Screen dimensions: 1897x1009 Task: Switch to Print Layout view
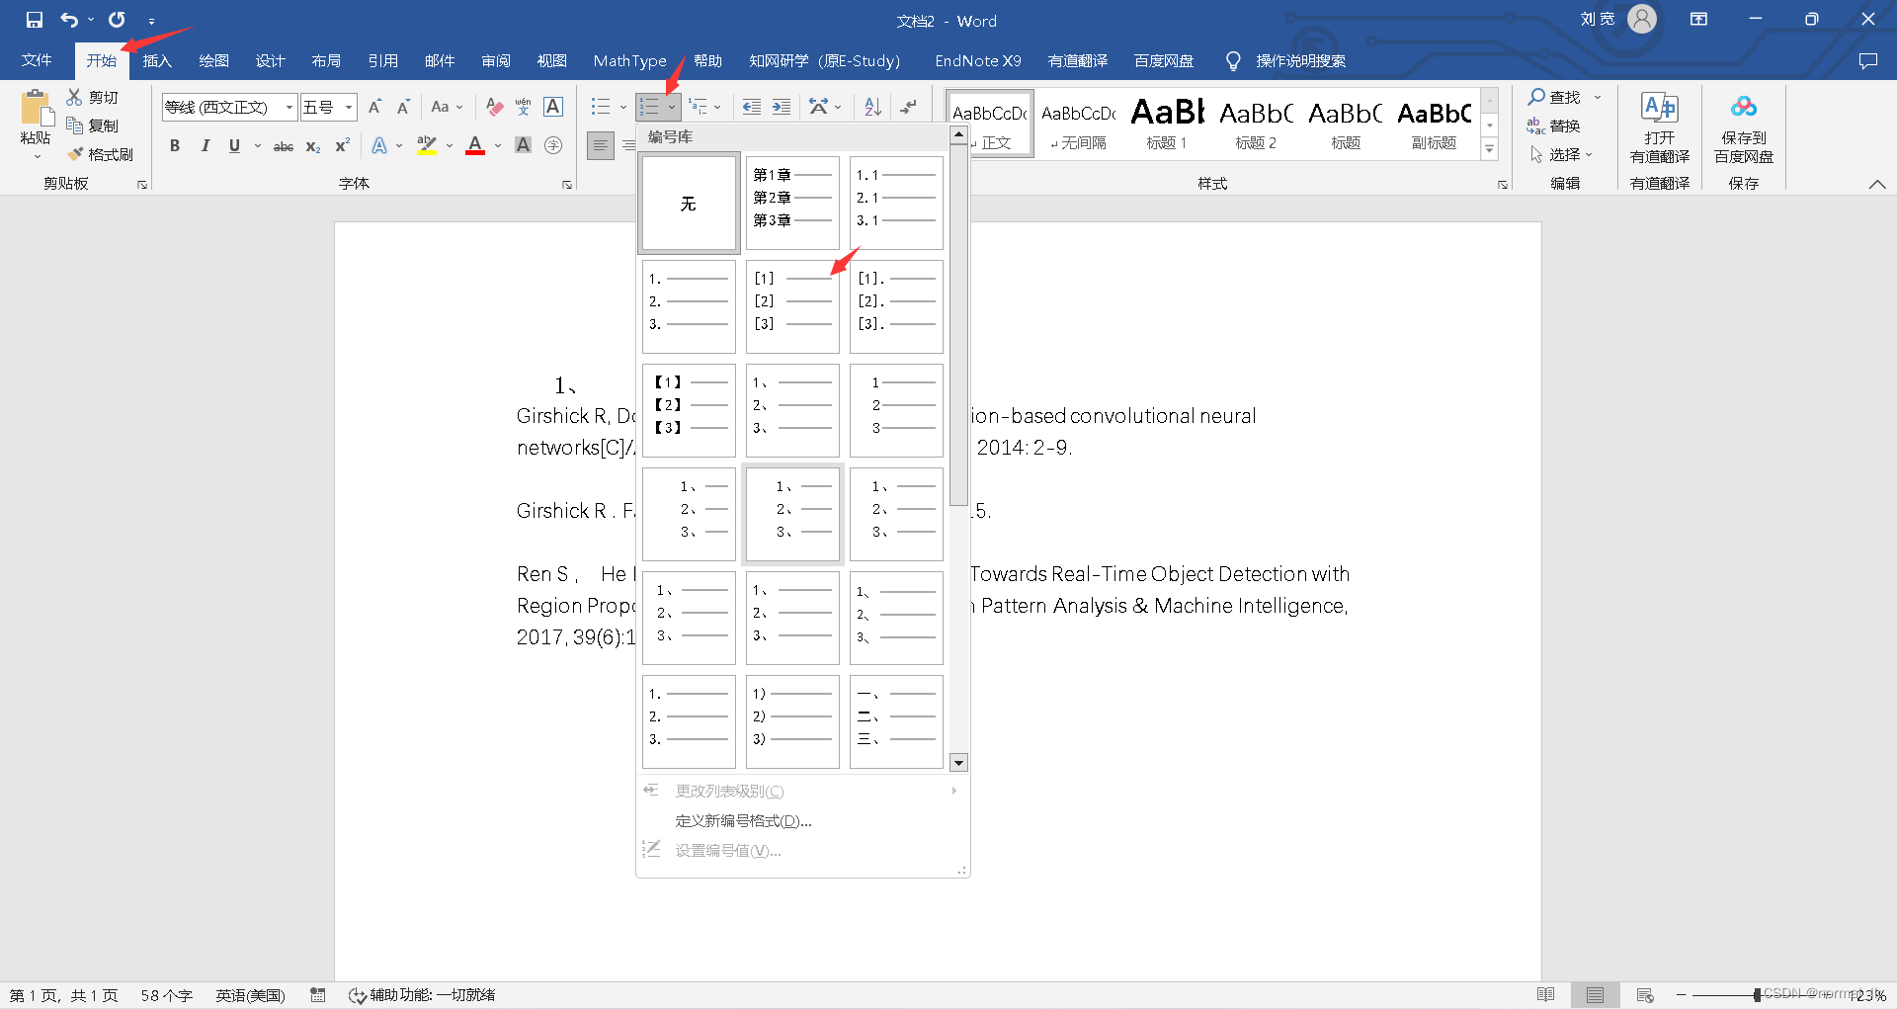point(1595,995)
